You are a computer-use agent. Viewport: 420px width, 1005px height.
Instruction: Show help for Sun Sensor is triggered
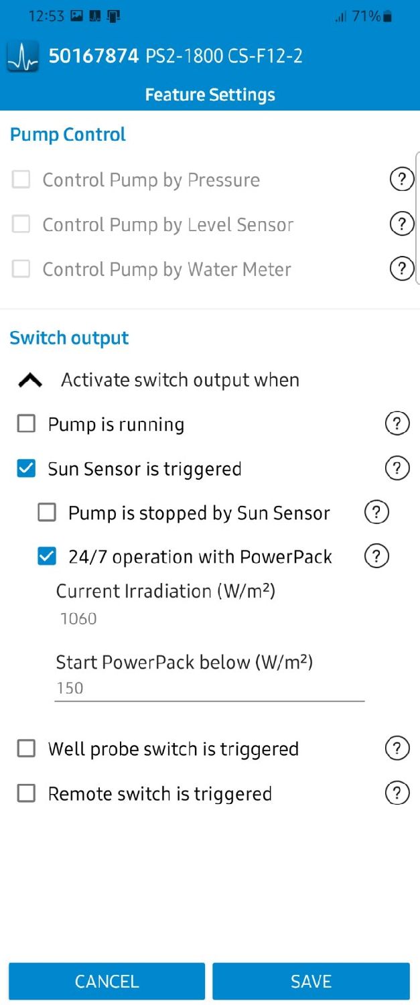coord(397,468)
